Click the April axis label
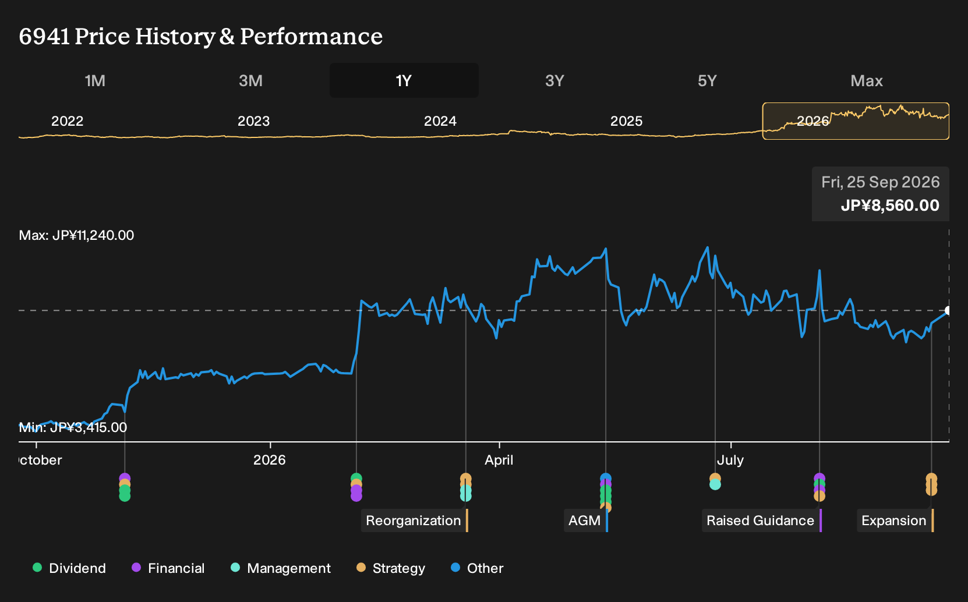 tap(499, 460)
